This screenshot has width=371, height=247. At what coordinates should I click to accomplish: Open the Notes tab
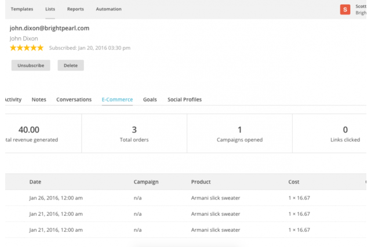point(39,100)
